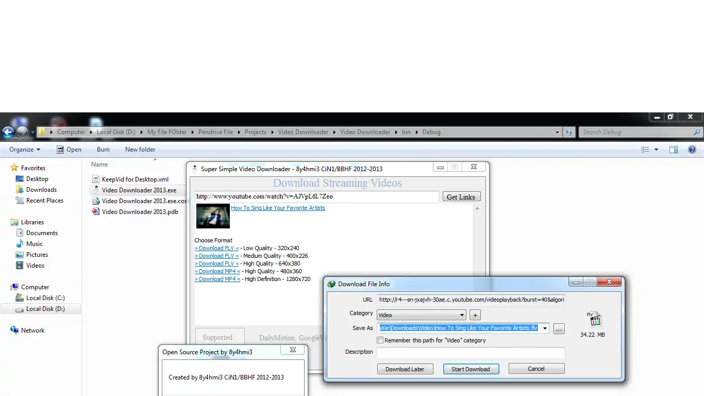The image size is (704, 396).
Task: Open the 'How To Sing Like Your Favorite Artists' link
Action: (x=278, y=208)
